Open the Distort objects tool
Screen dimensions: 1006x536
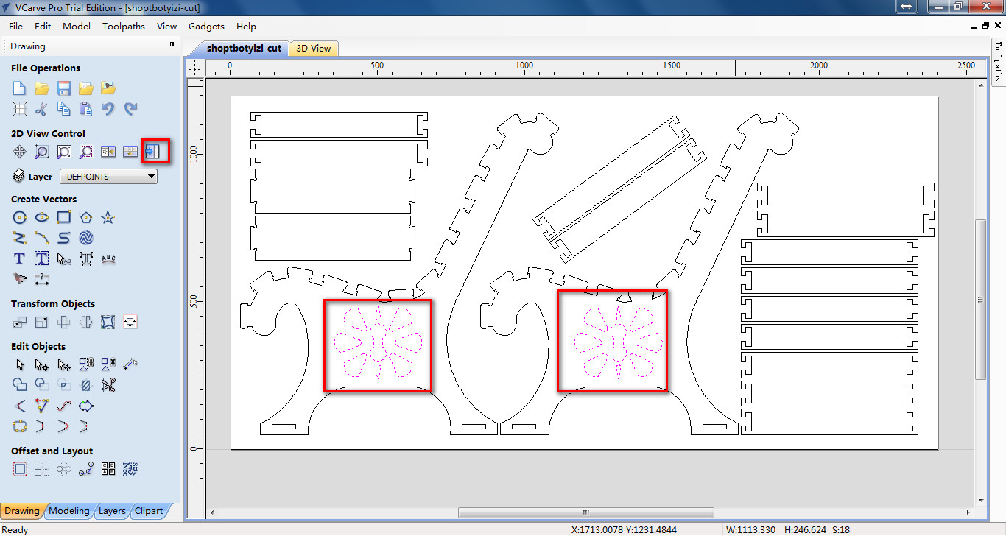click(x=108, y=322)
